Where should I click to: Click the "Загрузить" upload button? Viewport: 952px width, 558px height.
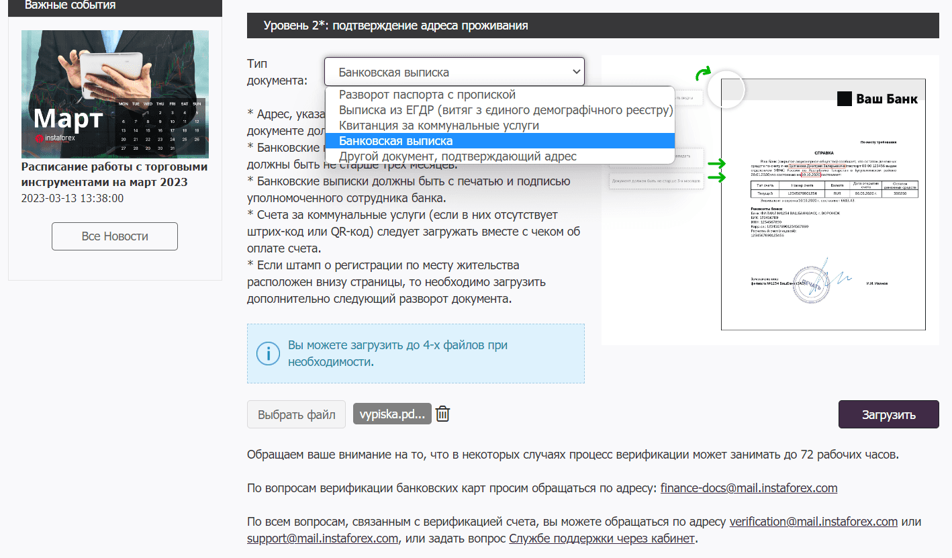(888, 414)
